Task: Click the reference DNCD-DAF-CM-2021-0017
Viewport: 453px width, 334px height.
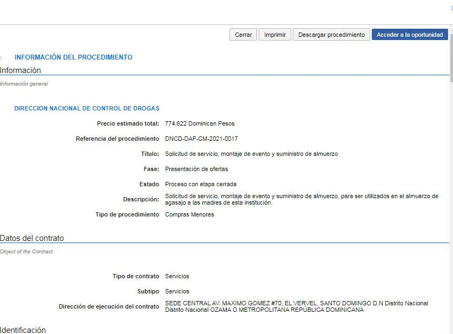Action: [201, 139]
